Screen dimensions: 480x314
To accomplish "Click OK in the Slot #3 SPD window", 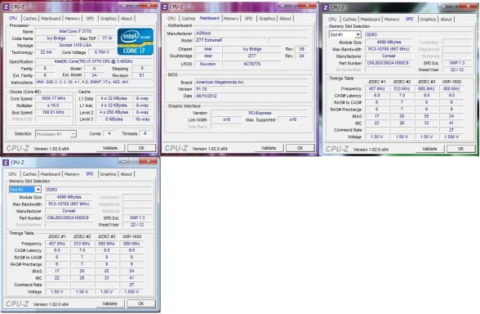I will tap(140, 303).
